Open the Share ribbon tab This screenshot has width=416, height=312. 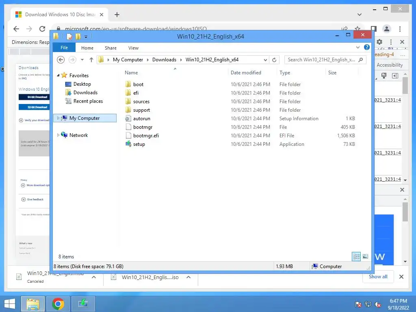pyautogui.click(x=110, y=48)
